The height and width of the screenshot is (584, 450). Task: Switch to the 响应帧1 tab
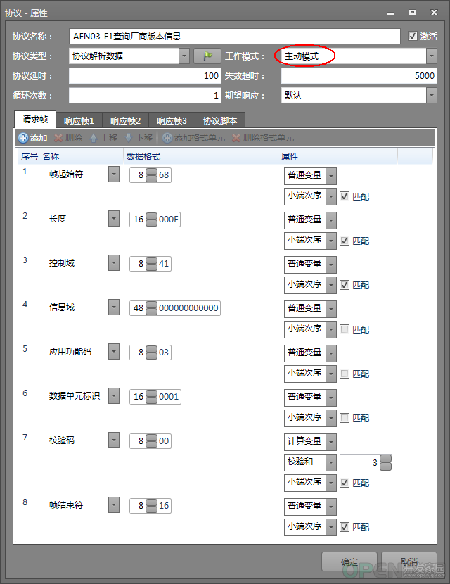tap(79, 121)
